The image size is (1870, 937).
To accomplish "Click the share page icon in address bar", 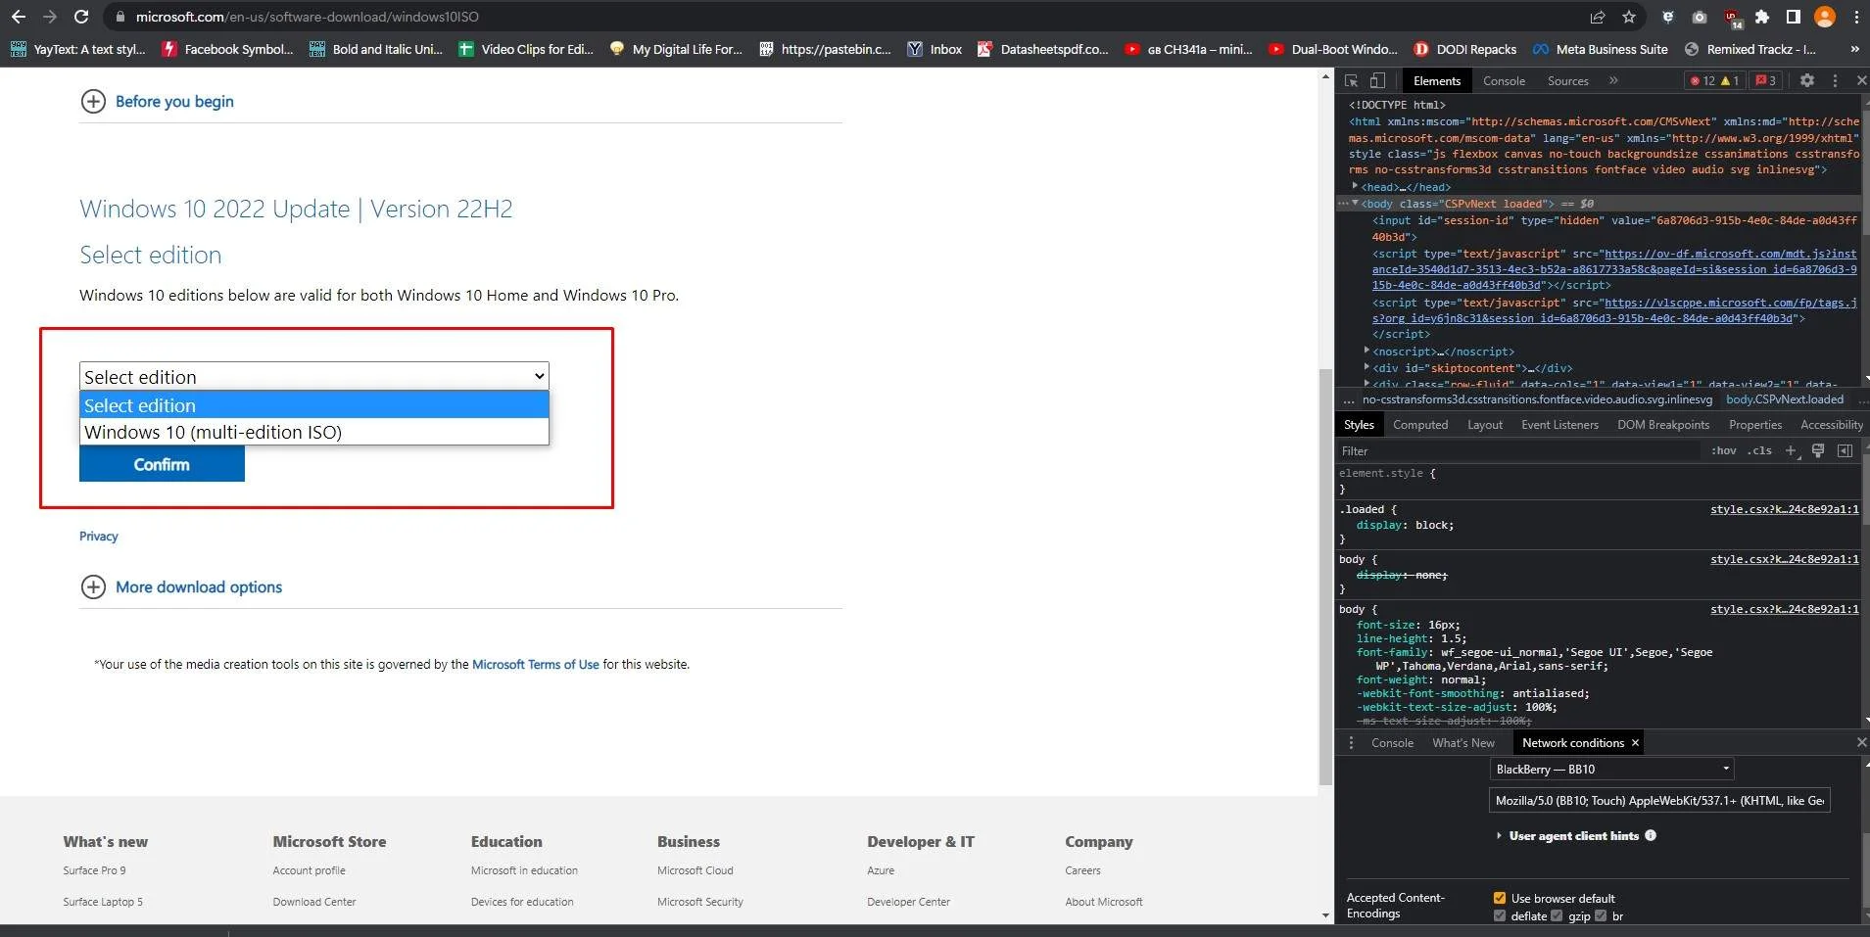I will 1598,17.
